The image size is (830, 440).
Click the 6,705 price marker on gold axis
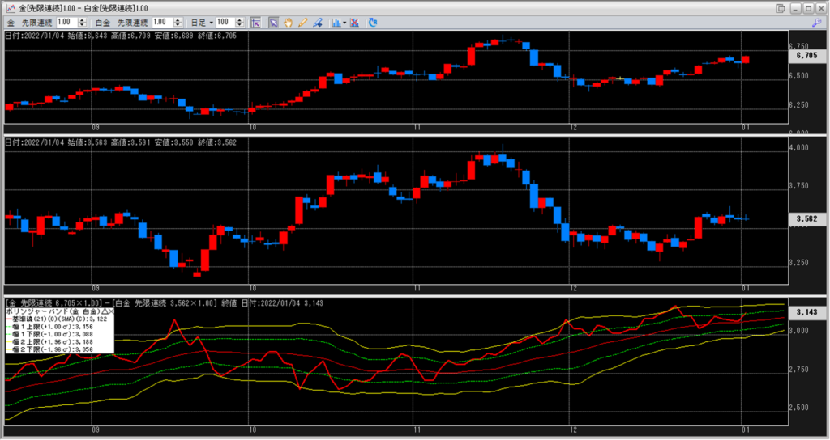(806, 57)
